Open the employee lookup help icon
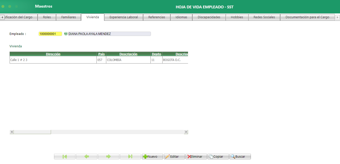This screenshot has width=340, height=164. tap(66, 34)
